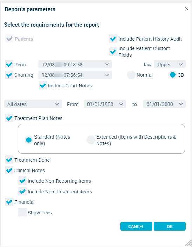The height and width of the screenshot is (247, 192).
Task: Select the 3D radio button
Action: [x=172, y=75]
